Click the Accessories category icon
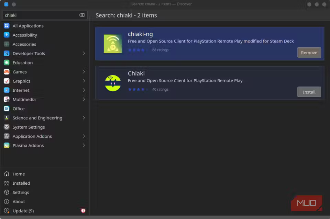The image size is (330, 219). pyautogui.click(x=7, y=44)
